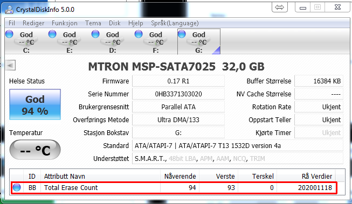Click the blue status orb on Total Erase Count row
Image resolution: width=352 pixels, height=204 pixels.
point(17,187)
